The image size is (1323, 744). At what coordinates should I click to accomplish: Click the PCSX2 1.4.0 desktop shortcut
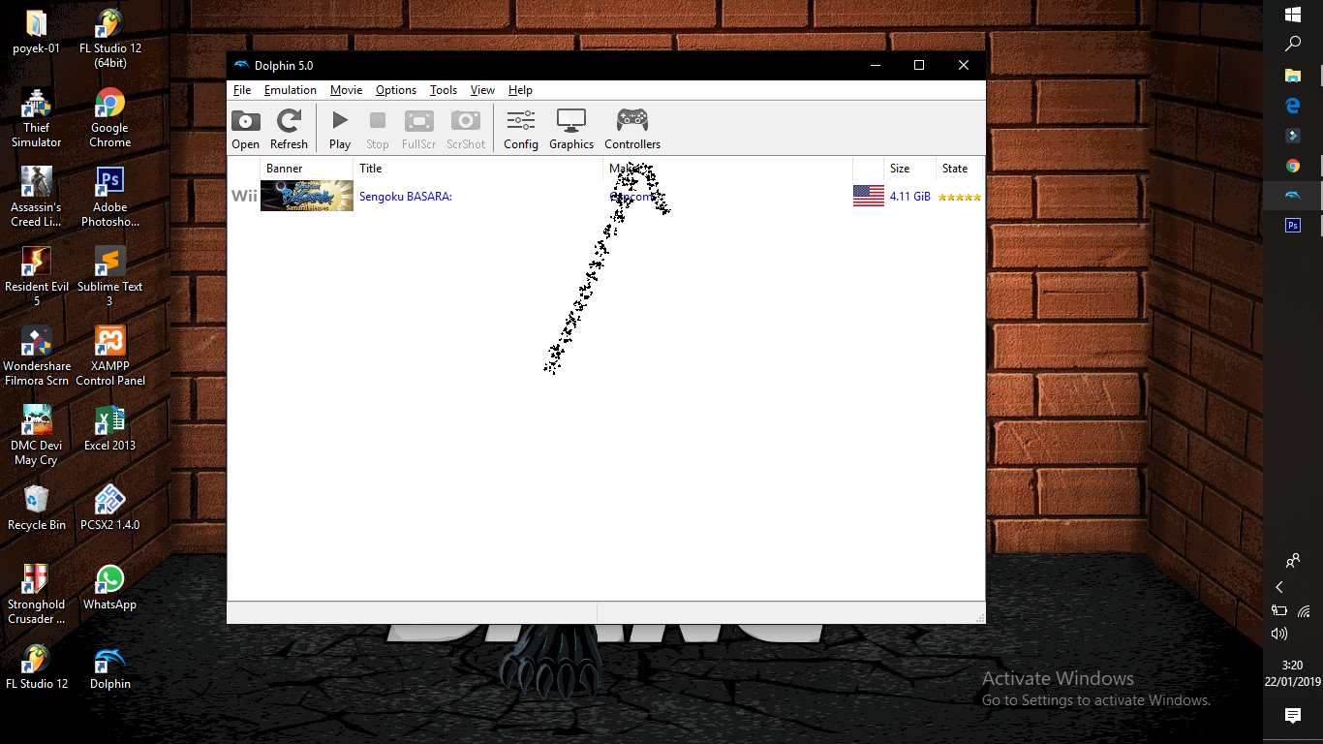(x=109, y=508)
